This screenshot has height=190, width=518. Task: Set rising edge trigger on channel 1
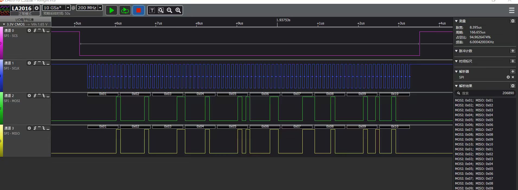click(35, 63)
